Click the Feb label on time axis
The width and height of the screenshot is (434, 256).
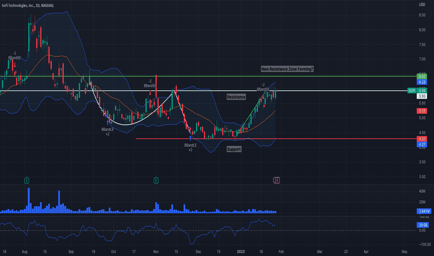[x=281, y=251]
